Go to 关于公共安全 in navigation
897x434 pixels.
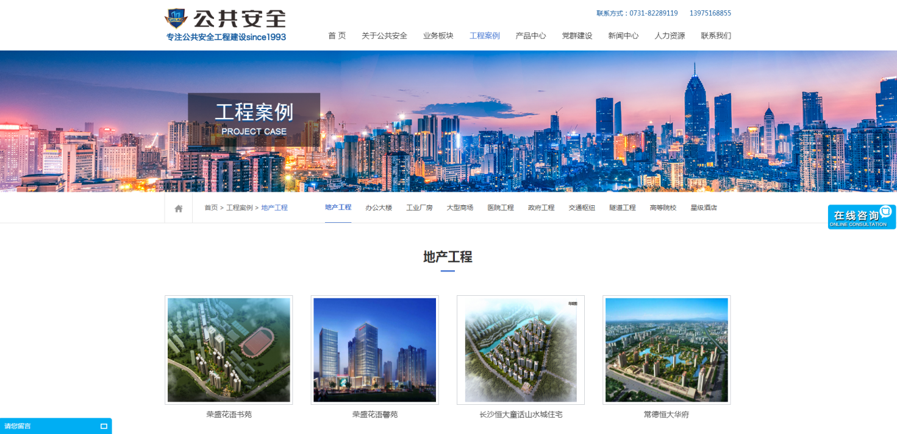click(x=384, y=36)
